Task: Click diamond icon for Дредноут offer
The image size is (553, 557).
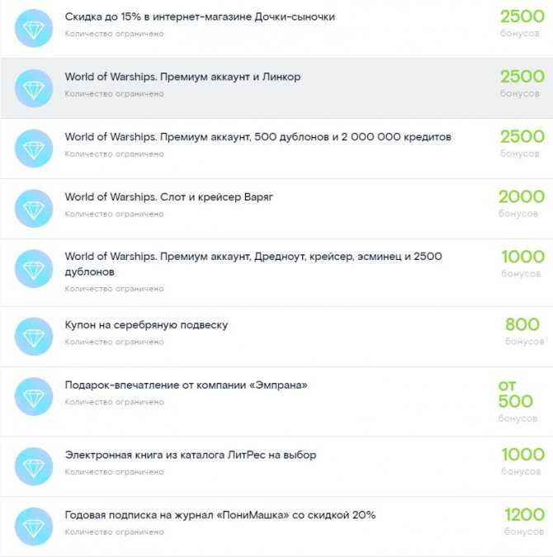Action: coord(34,268)
